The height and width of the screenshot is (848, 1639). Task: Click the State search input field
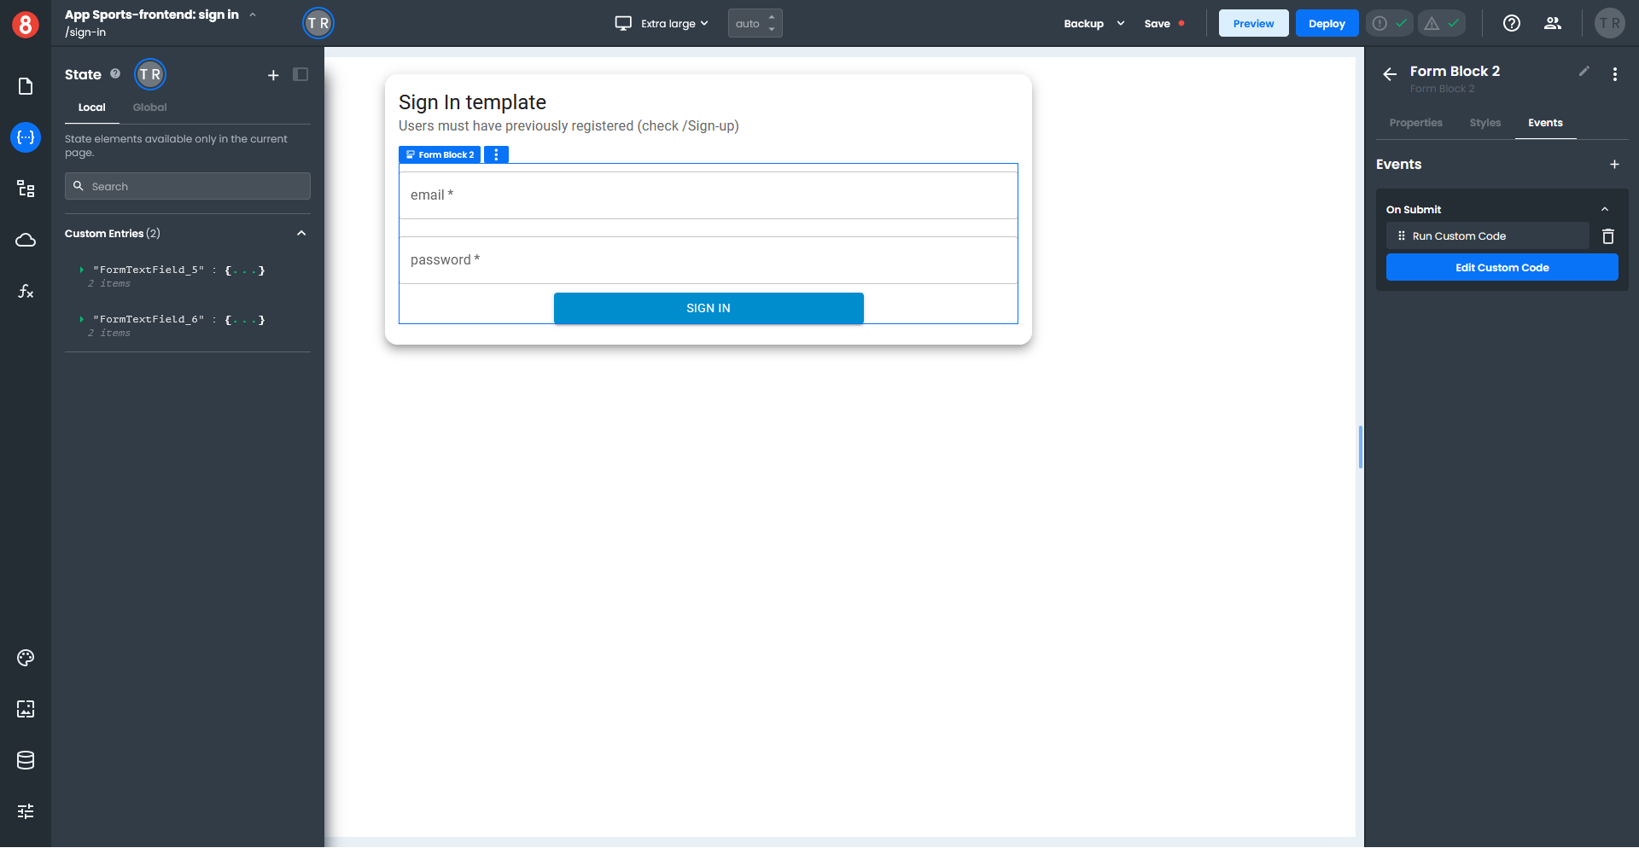[x=188, y=187]
